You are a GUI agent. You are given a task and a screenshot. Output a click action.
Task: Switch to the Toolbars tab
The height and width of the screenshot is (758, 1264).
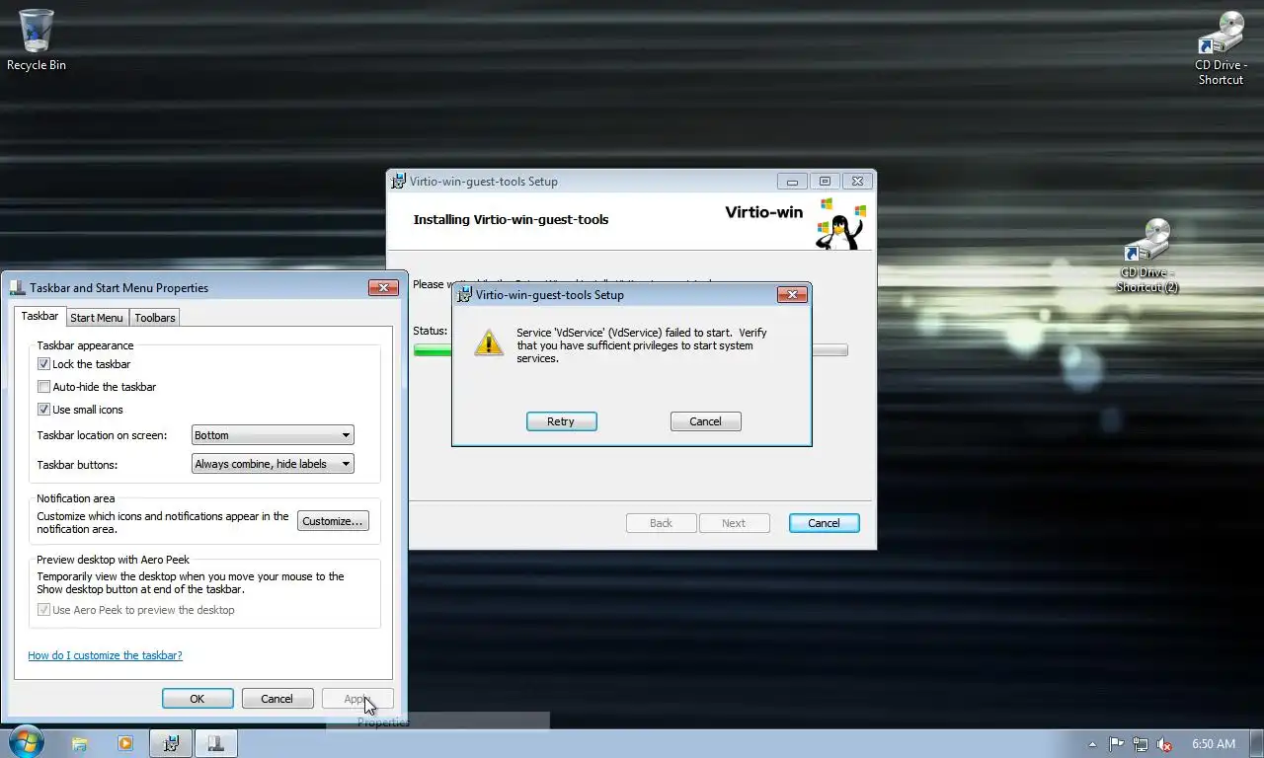(155, 318)
